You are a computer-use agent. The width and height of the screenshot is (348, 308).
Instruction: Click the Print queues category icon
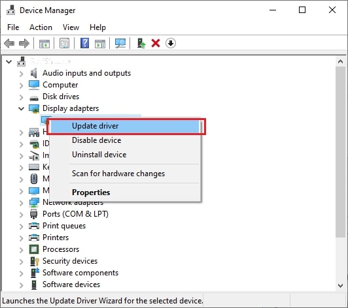click(34, 226)
